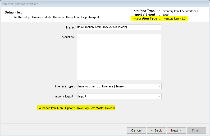This screenshot has height=136, width=210.
Task: Go back with the < Back button
Action: [x=156, y=130]
